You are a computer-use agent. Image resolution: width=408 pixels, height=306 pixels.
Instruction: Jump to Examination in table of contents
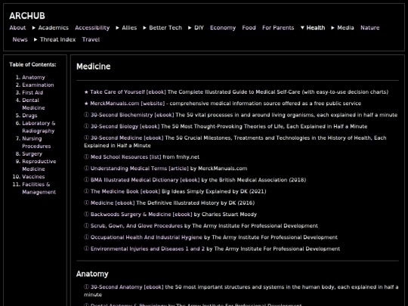(x=38, y=85)
